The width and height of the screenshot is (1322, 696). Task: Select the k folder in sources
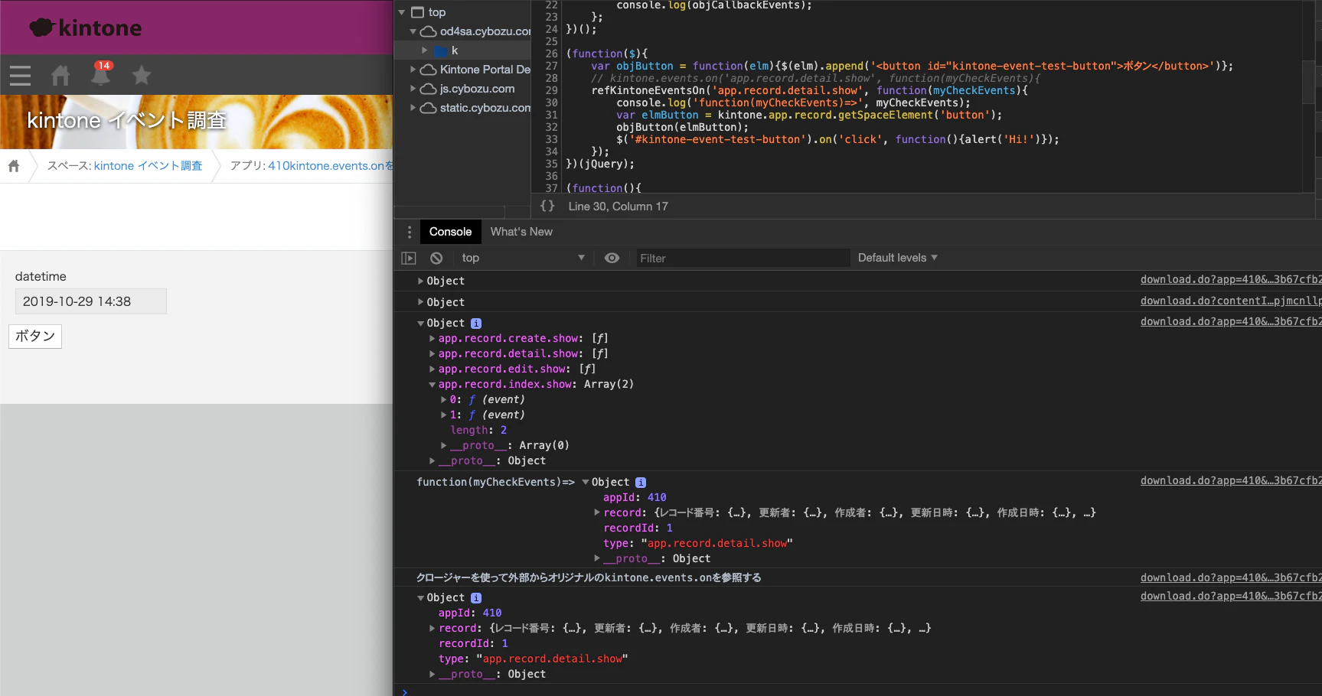coord(446,50)
